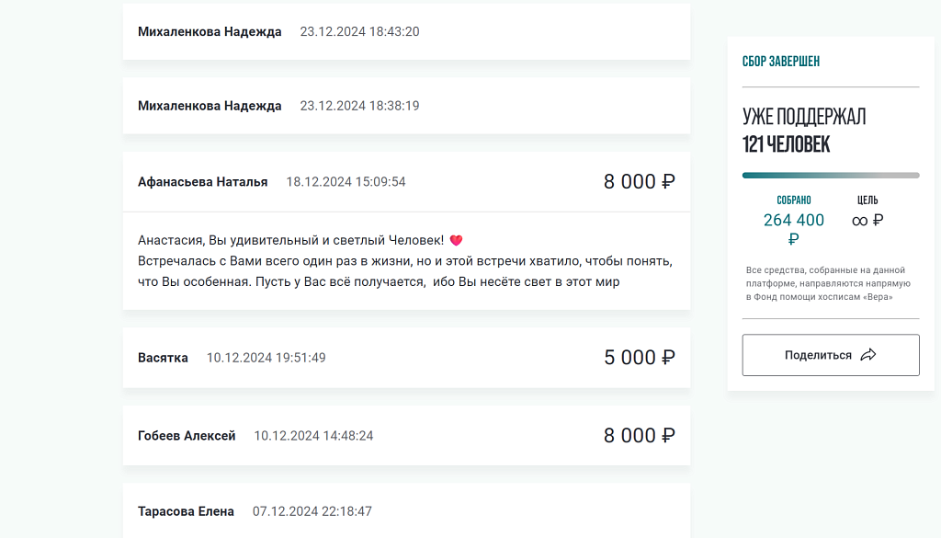Click the 121 ЧЕЛОВЕК supporter count
The image size is (941, 538).
coord(787,144)
